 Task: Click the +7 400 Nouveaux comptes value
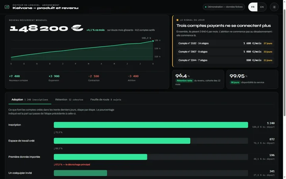(x=14, y=76)
